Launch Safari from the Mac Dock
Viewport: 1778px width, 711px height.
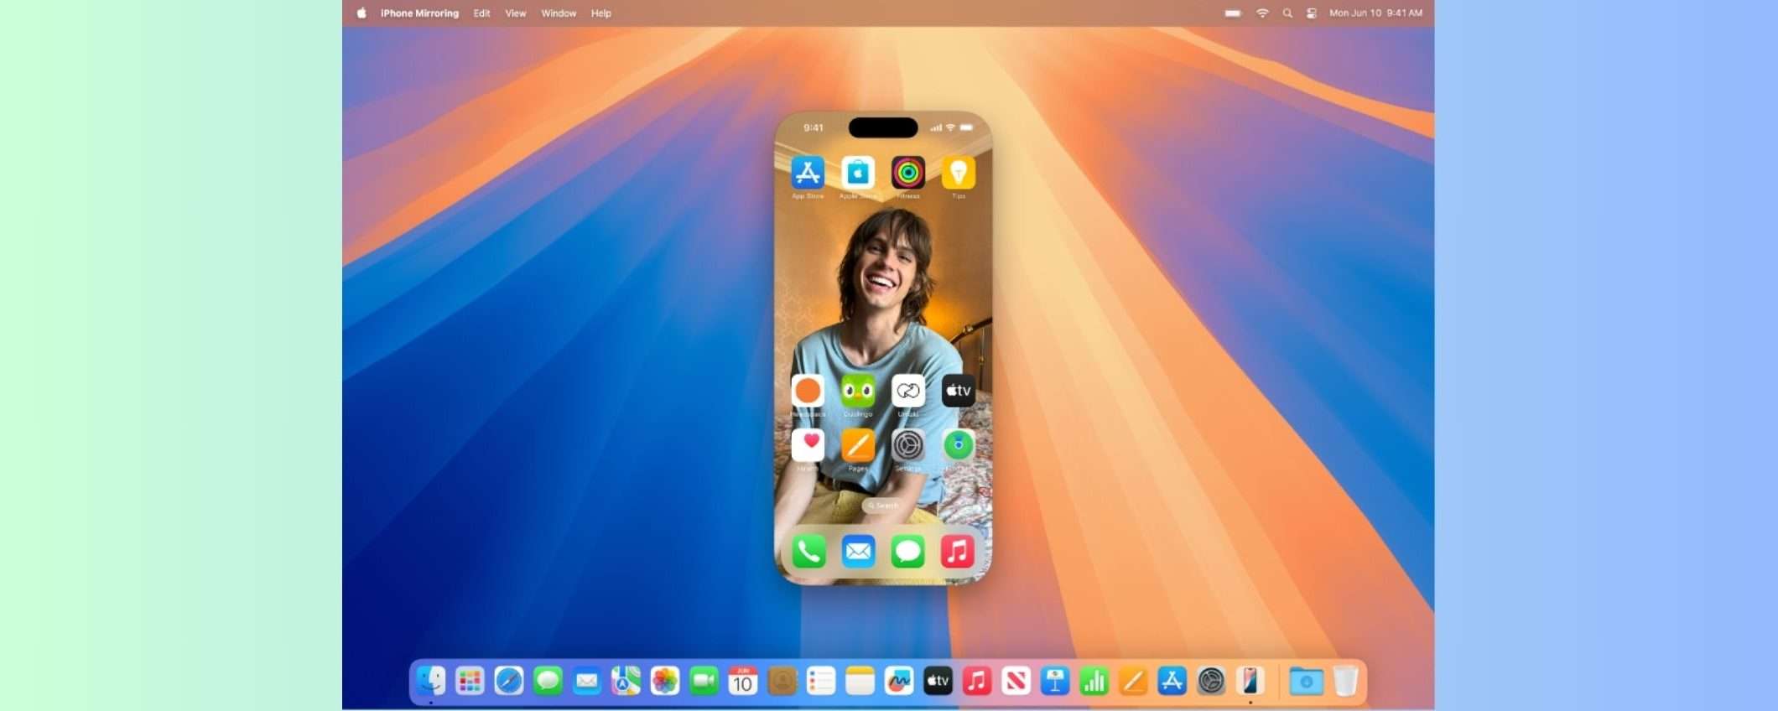click(509, 681)
